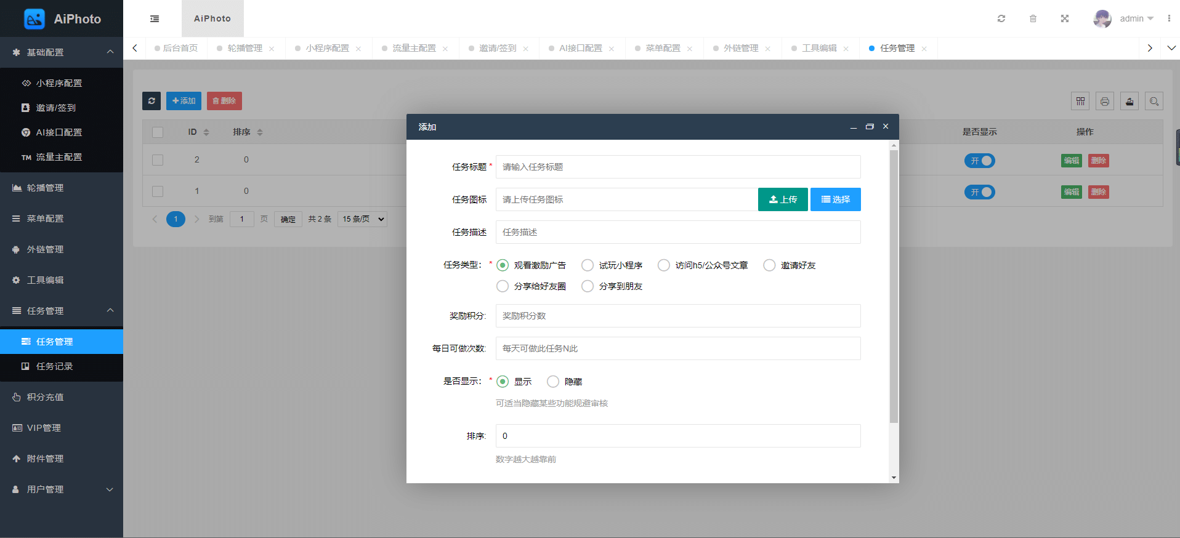Choose 显示 for 是否显示
Screen dimensions: 1180x538
pyautogui.click(x=503, y=382)
